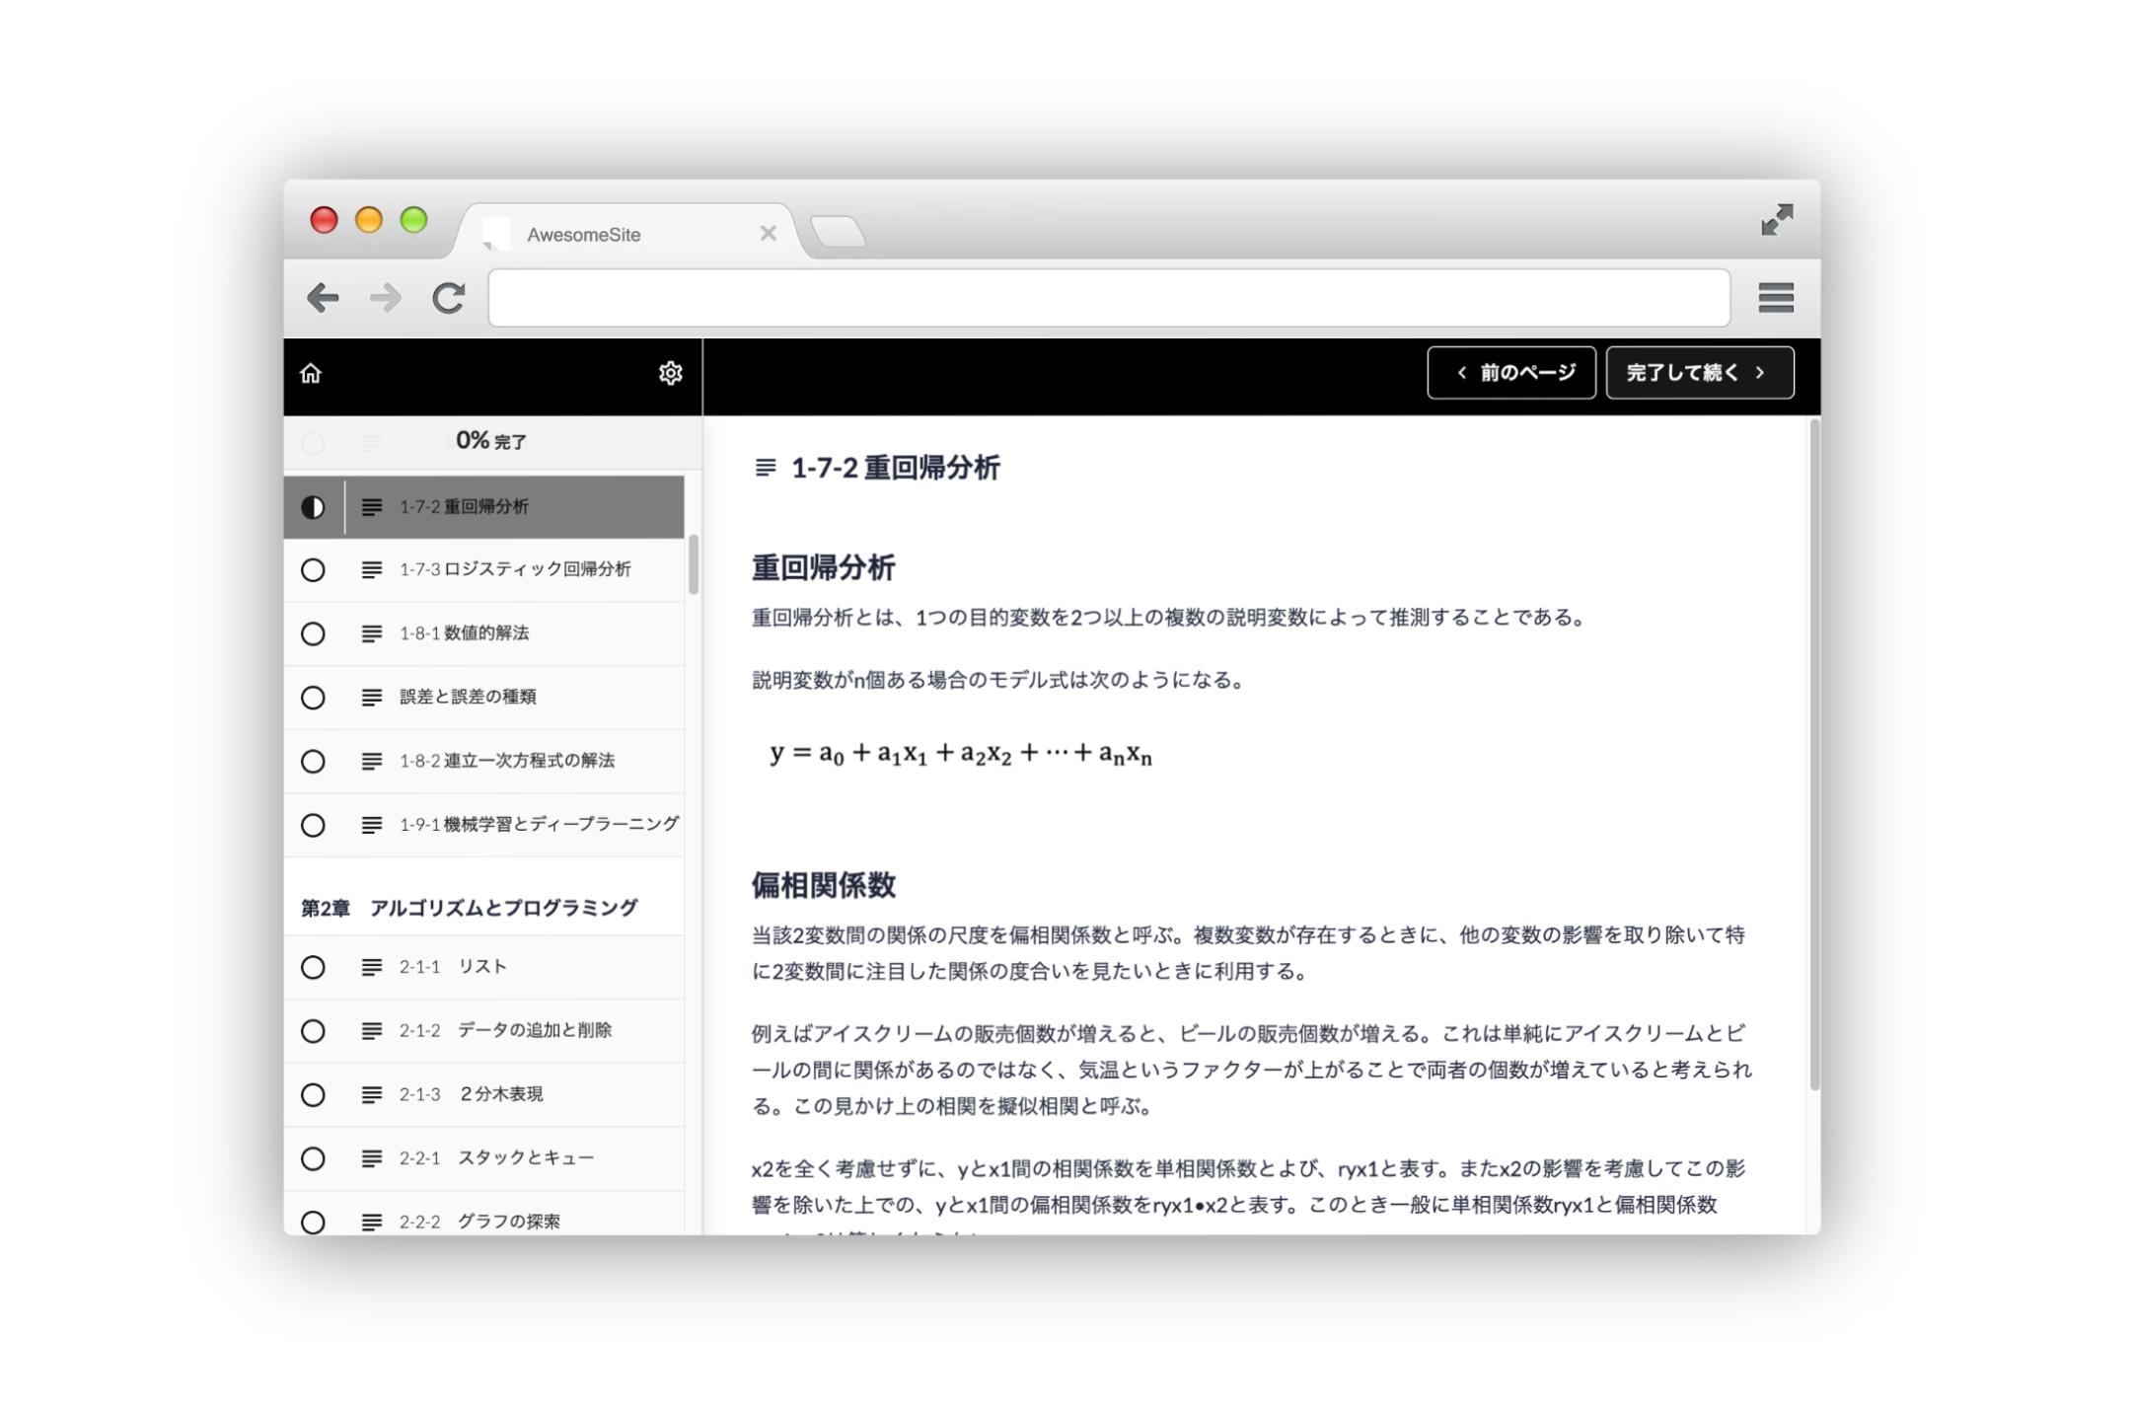The image size is (2133, 1409).
Task: Click the 0% 完了 progress indicator
Action: 490,441
